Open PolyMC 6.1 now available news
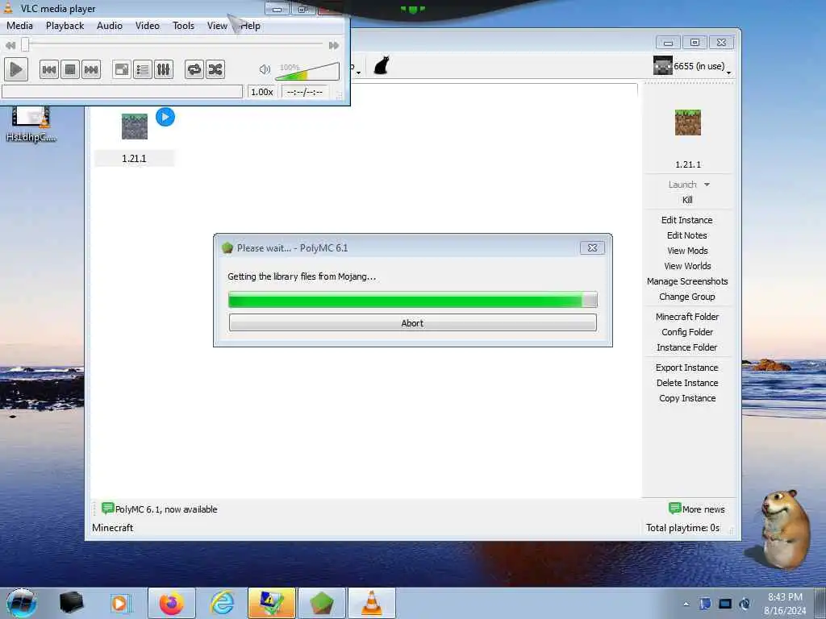This screenshot has height=619, width=826. pos(160,509)
